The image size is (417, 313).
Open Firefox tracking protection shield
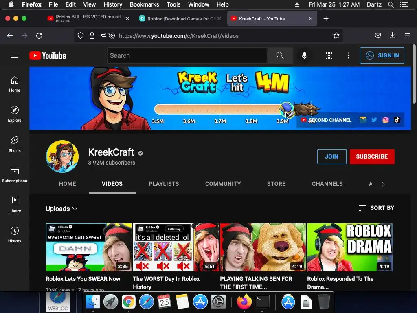coord(81,36)
